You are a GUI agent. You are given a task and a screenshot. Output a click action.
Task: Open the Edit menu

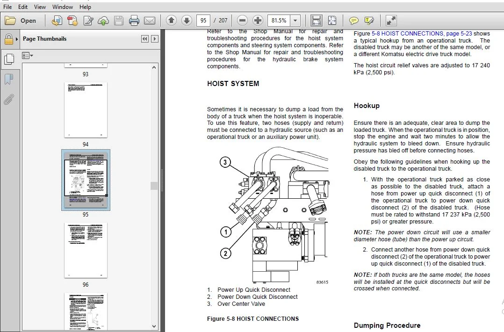coord(23,7)
